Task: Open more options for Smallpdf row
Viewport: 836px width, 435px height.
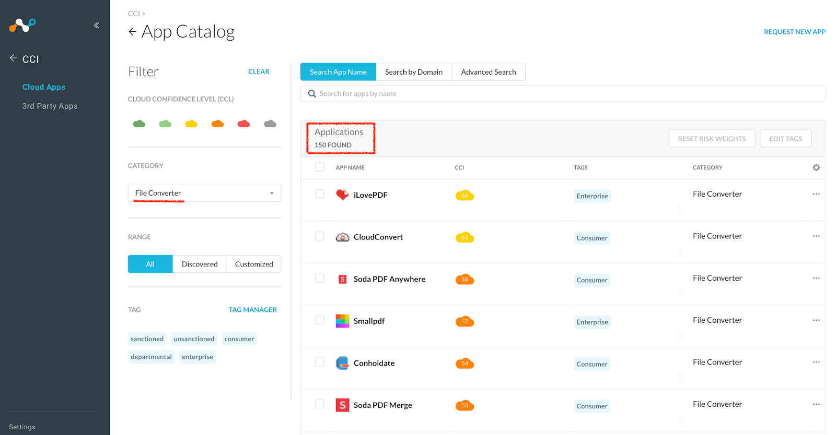Action: (816, 320)
